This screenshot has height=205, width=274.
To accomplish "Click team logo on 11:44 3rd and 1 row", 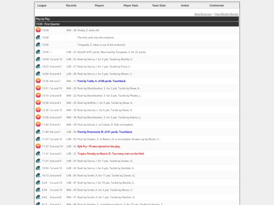I will pyautogui.click(x=38, y=125).
